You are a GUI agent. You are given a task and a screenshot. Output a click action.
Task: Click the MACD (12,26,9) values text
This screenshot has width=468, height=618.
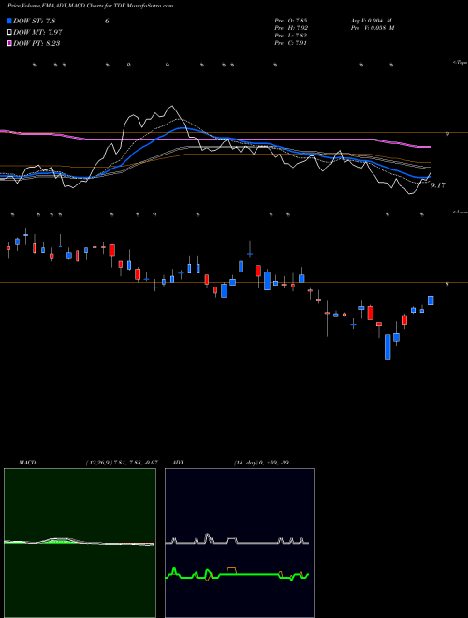pyautogui.click(x=122, y=463)
